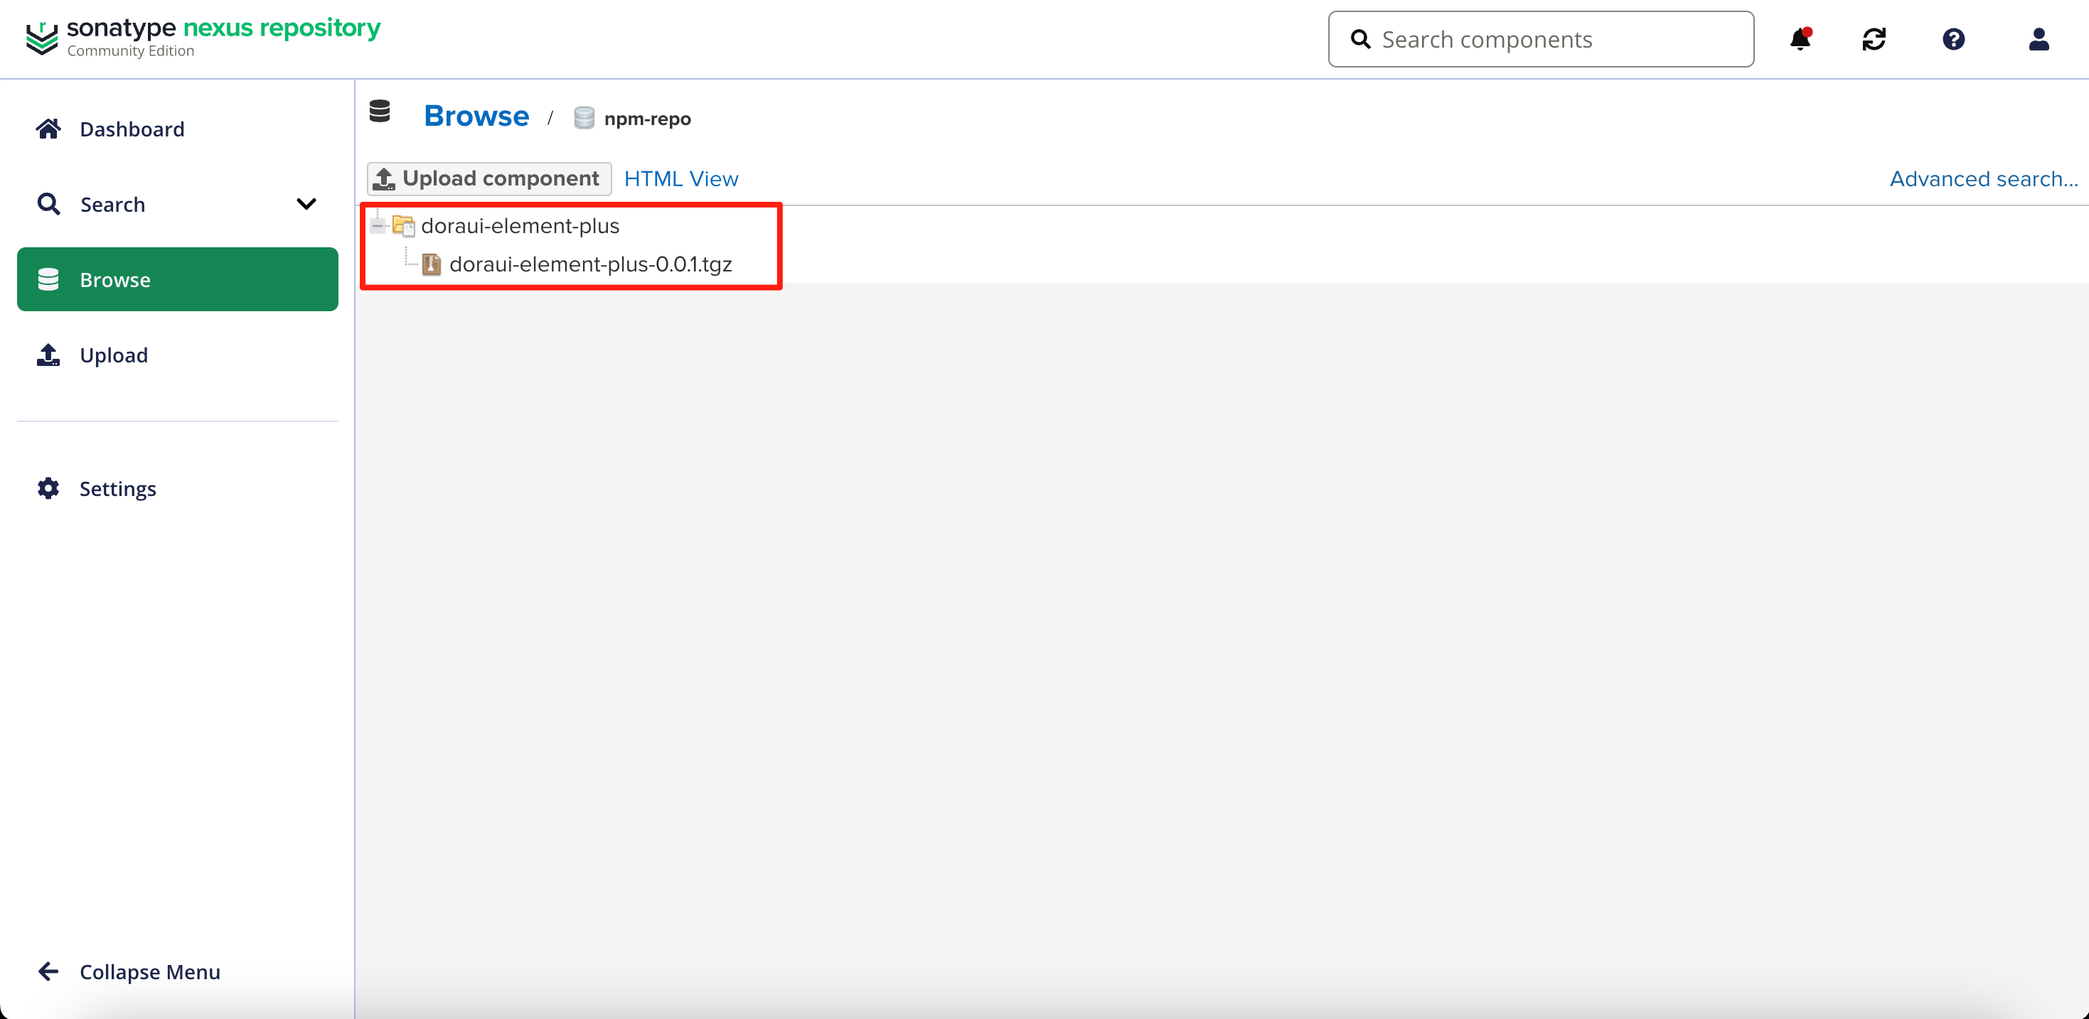
Task: Click the database icon beside Browse heading
Action: pyautogui.click(x=380, y=112)
